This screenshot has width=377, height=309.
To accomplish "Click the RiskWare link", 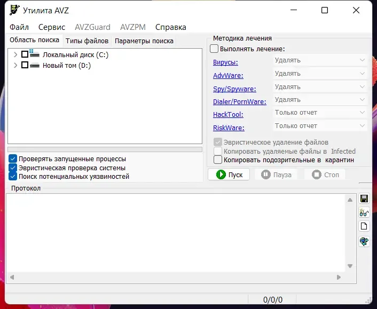I will point(229,128).
